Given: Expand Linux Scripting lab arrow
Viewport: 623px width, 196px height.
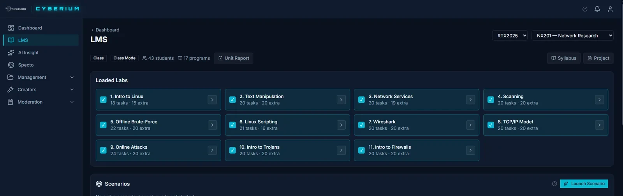Looking at the screenshot, I should (341, 125).
